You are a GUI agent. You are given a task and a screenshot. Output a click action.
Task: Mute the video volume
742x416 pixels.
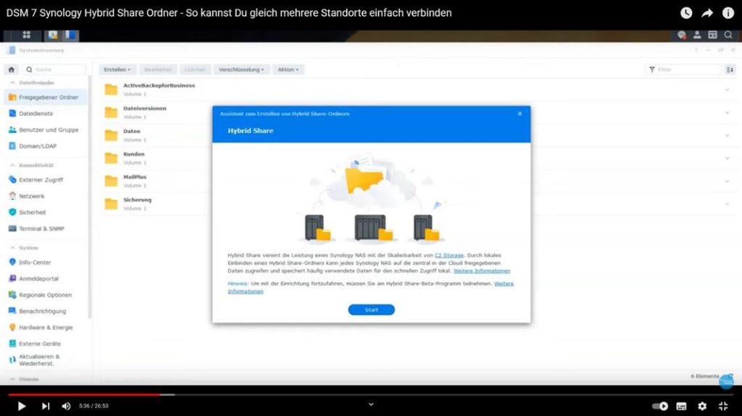coord(66,406)
